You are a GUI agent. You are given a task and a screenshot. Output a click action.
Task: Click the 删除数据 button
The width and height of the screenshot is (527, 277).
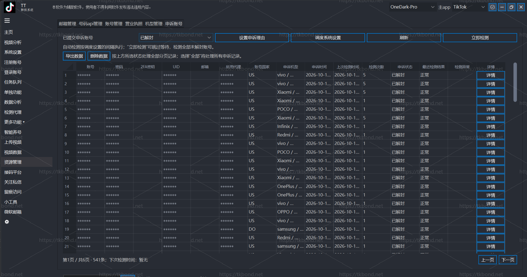(x=99, y=56)
